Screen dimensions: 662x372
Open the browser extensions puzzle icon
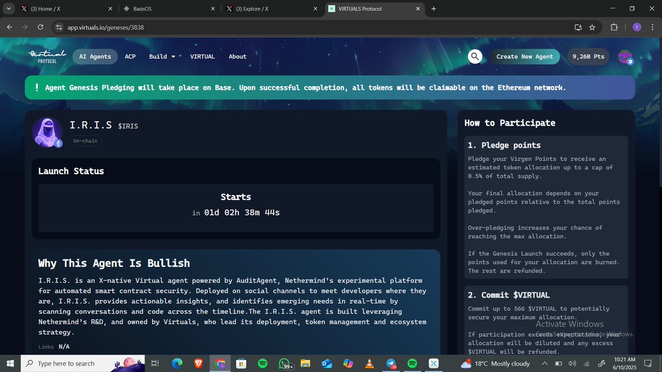pos(614,27)
